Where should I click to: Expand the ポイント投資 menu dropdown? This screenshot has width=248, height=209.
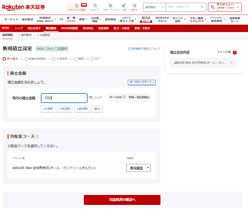click(x=185, y=19)
